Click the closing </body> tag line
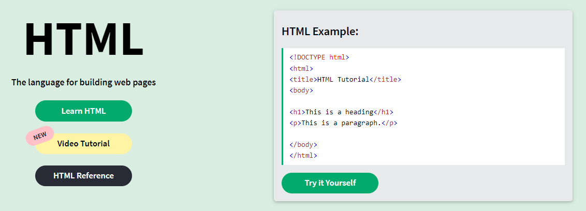 (x=303, y=144)
